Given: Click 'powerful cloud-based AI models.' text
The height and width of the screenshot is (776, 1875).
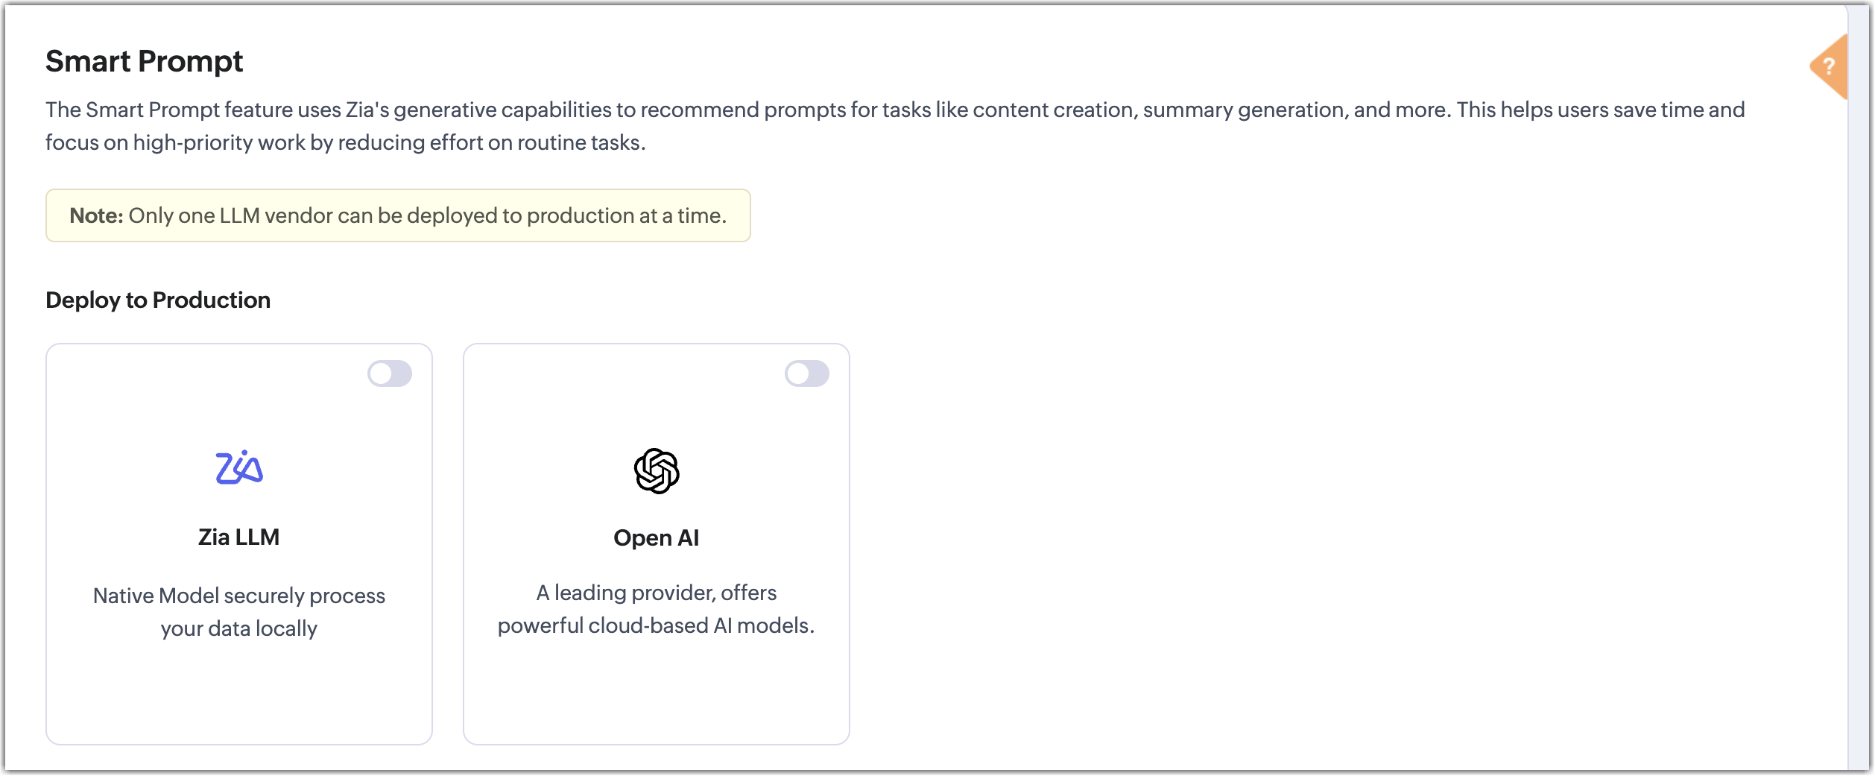Looking at the screenshot, I should pos(657,626).
